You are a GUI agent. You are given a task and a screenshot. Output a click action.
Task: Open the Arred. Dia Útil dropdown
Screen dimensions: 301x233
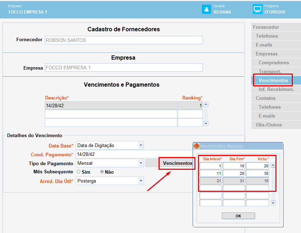(141, 181)
